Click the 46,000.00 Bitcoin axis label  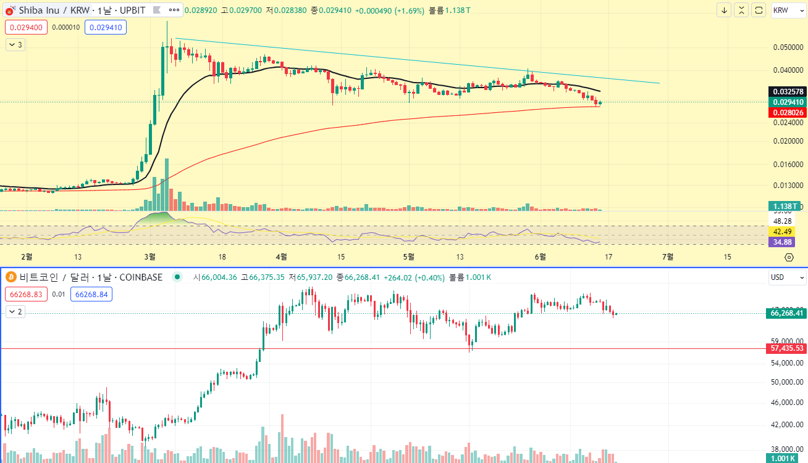tap(787, 403)
